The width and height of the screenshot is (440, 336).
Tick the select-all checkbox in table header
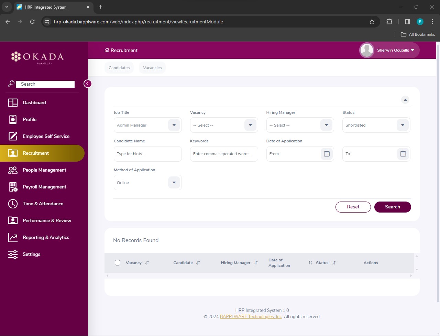[118, 263]
